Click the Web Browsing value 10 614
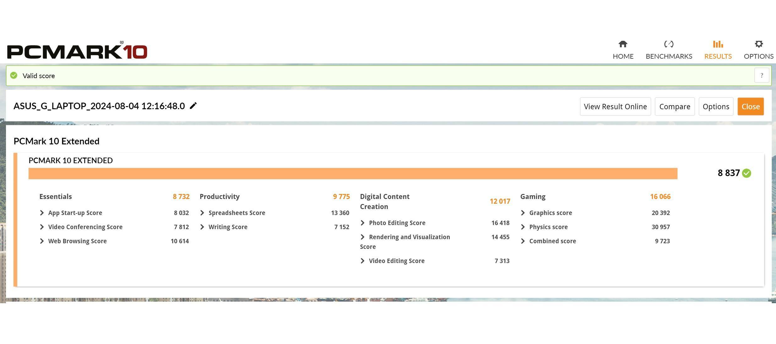 pyautogui.click(x=180, y=241)
